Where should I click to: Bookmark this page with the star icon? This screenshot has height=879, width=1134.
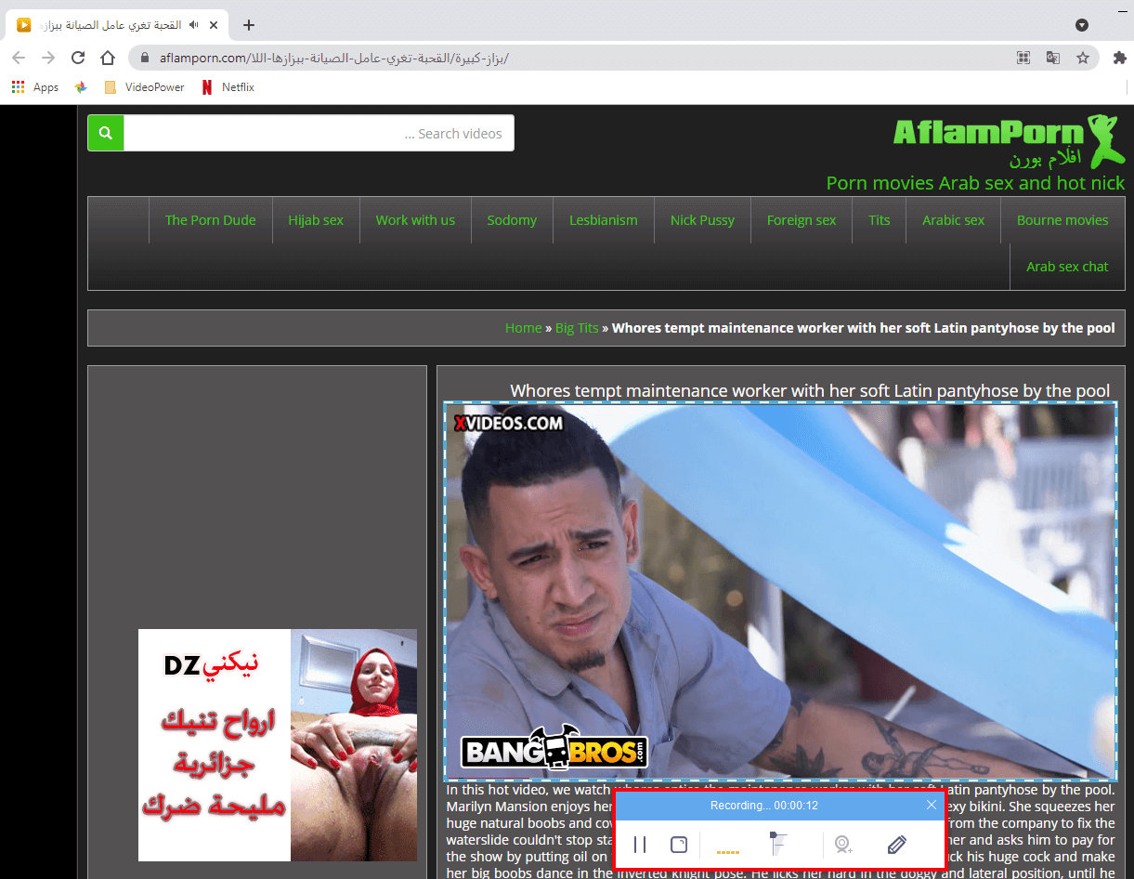(1083, 58)
